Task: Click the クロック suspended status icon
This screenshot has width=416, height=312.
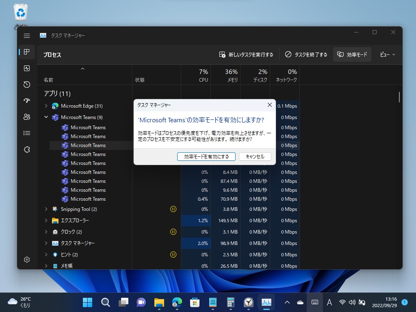Action: pyautogui.click(x=173, y=232)
